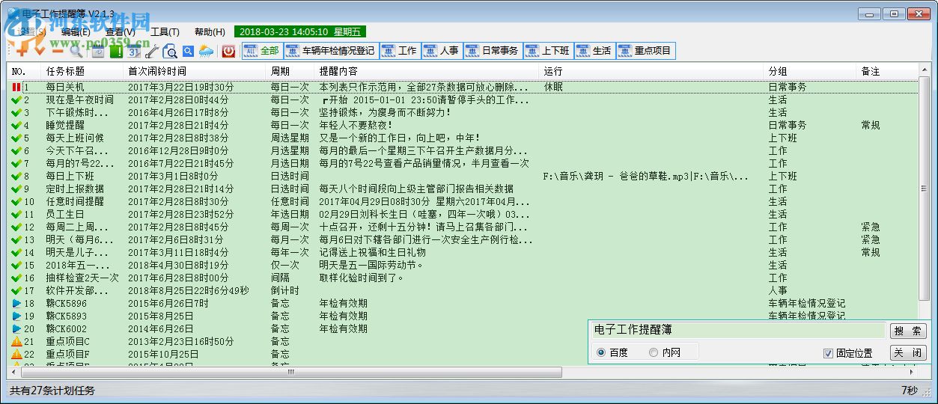Click the red power shutdown icon
Image resolution: width=938 pixels, height=404 pixels.
229,52
